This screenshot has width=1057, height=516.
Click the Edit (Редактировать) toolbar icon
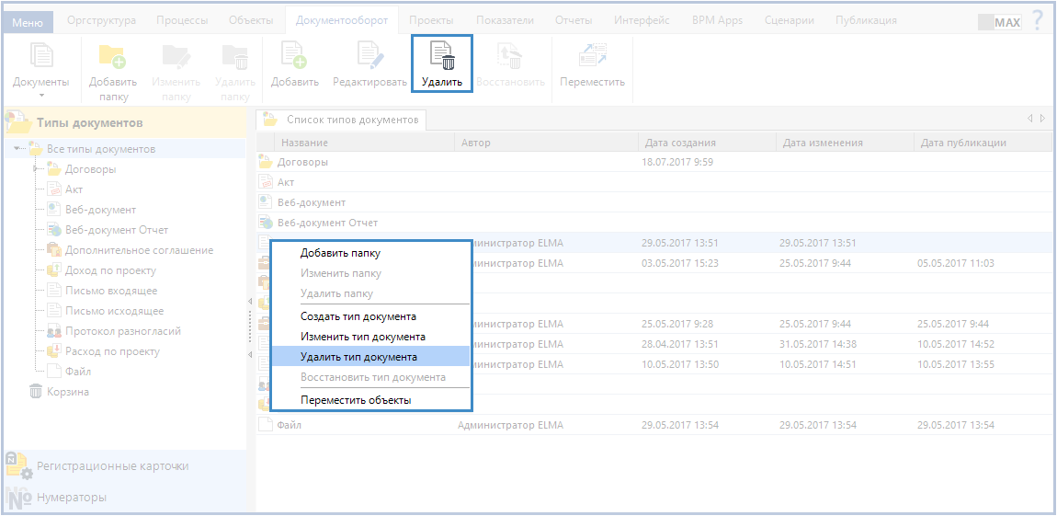pos(369,57)
